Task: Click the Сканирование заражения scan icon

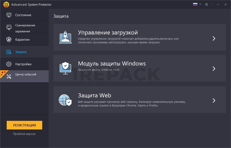Action: pyautogui.click(x=9, y=28)
